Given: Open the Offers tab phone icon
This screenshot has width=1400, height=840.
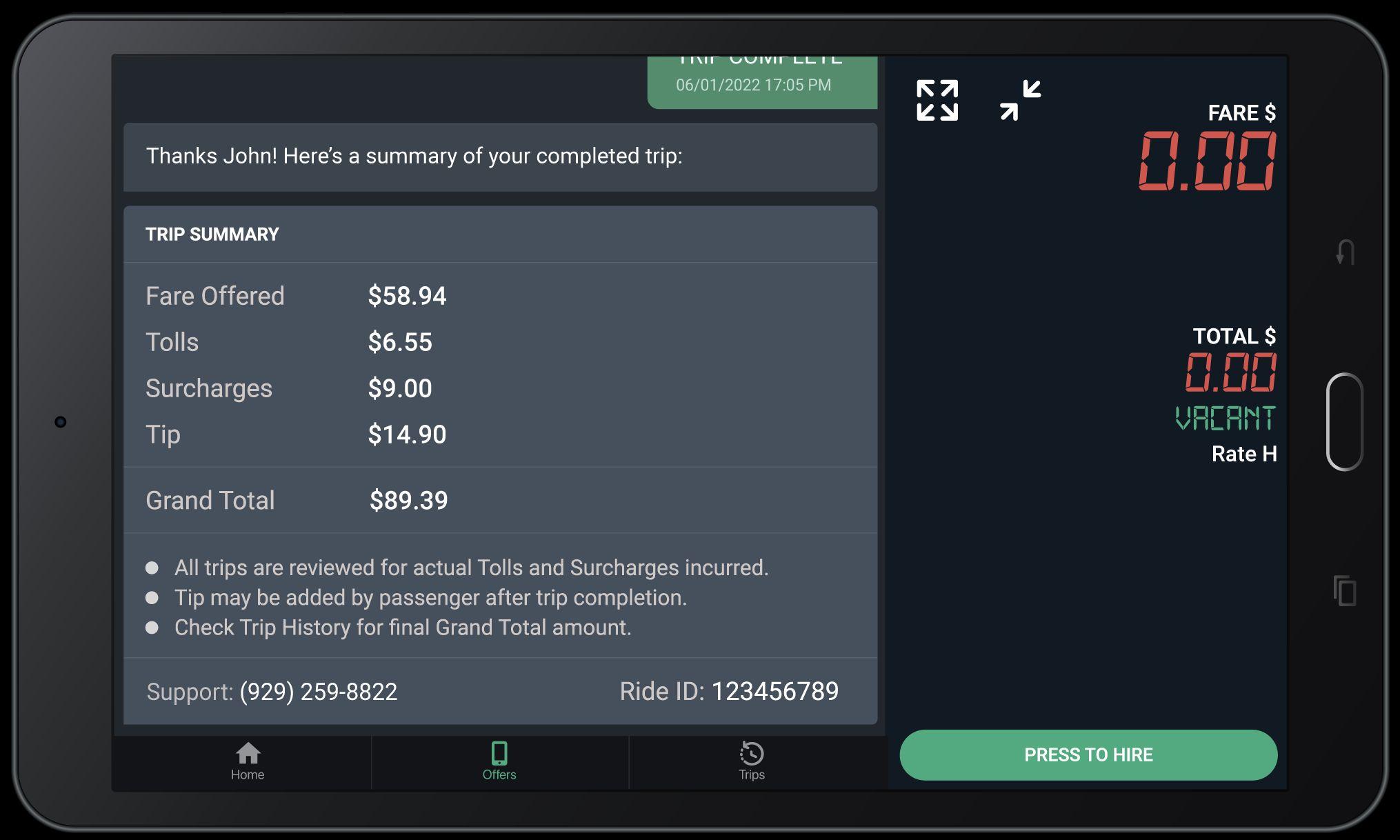Looking at the screenshot, I should point(499,753).
